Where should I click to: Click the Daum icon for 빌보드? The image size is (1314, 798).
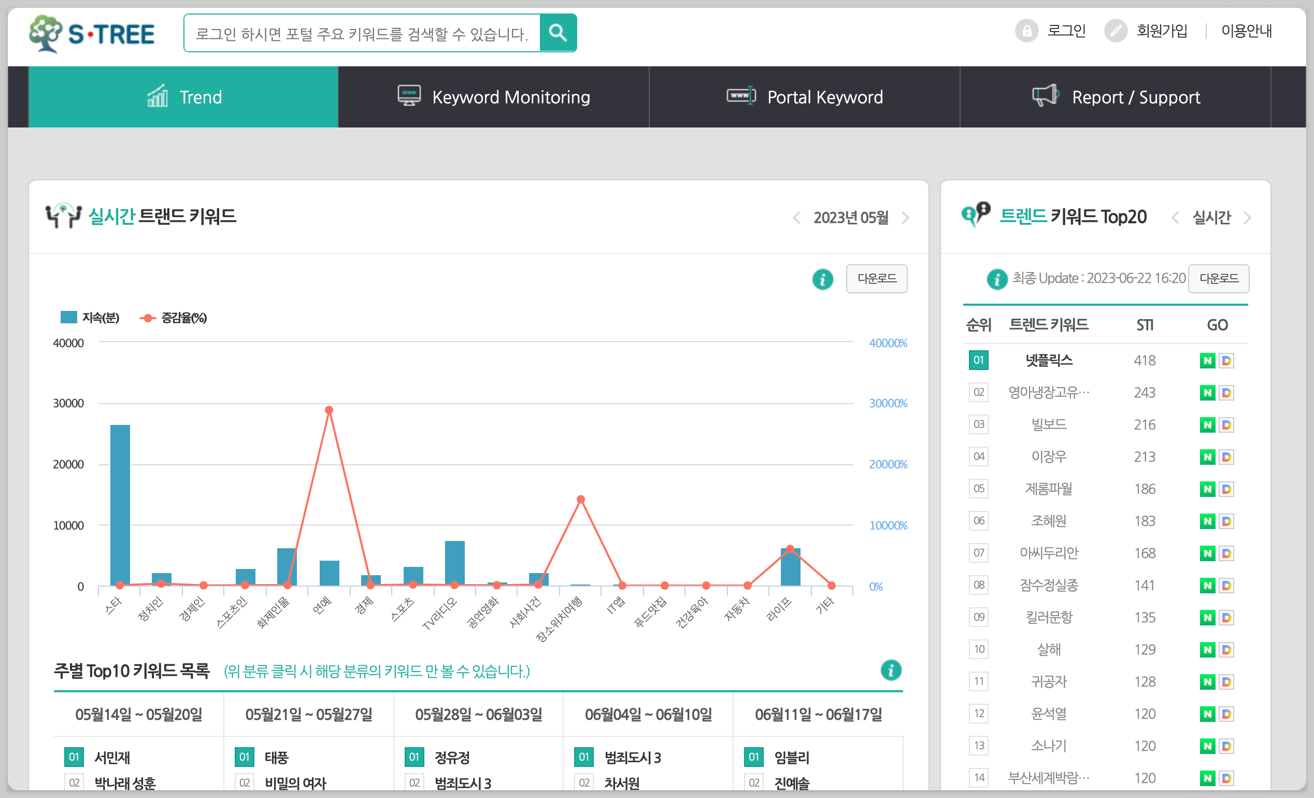click(x=1226, y=425)
